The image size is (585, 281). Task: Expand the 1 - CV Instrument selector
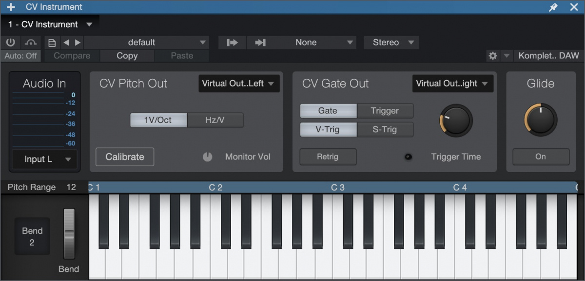point(49,24)
